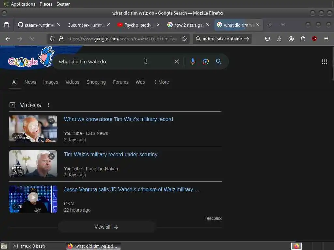Screen dimensions: 334x250
Task: Bookmark this page with the star icon
Action: pyautogui.click(x=184, y=39)
